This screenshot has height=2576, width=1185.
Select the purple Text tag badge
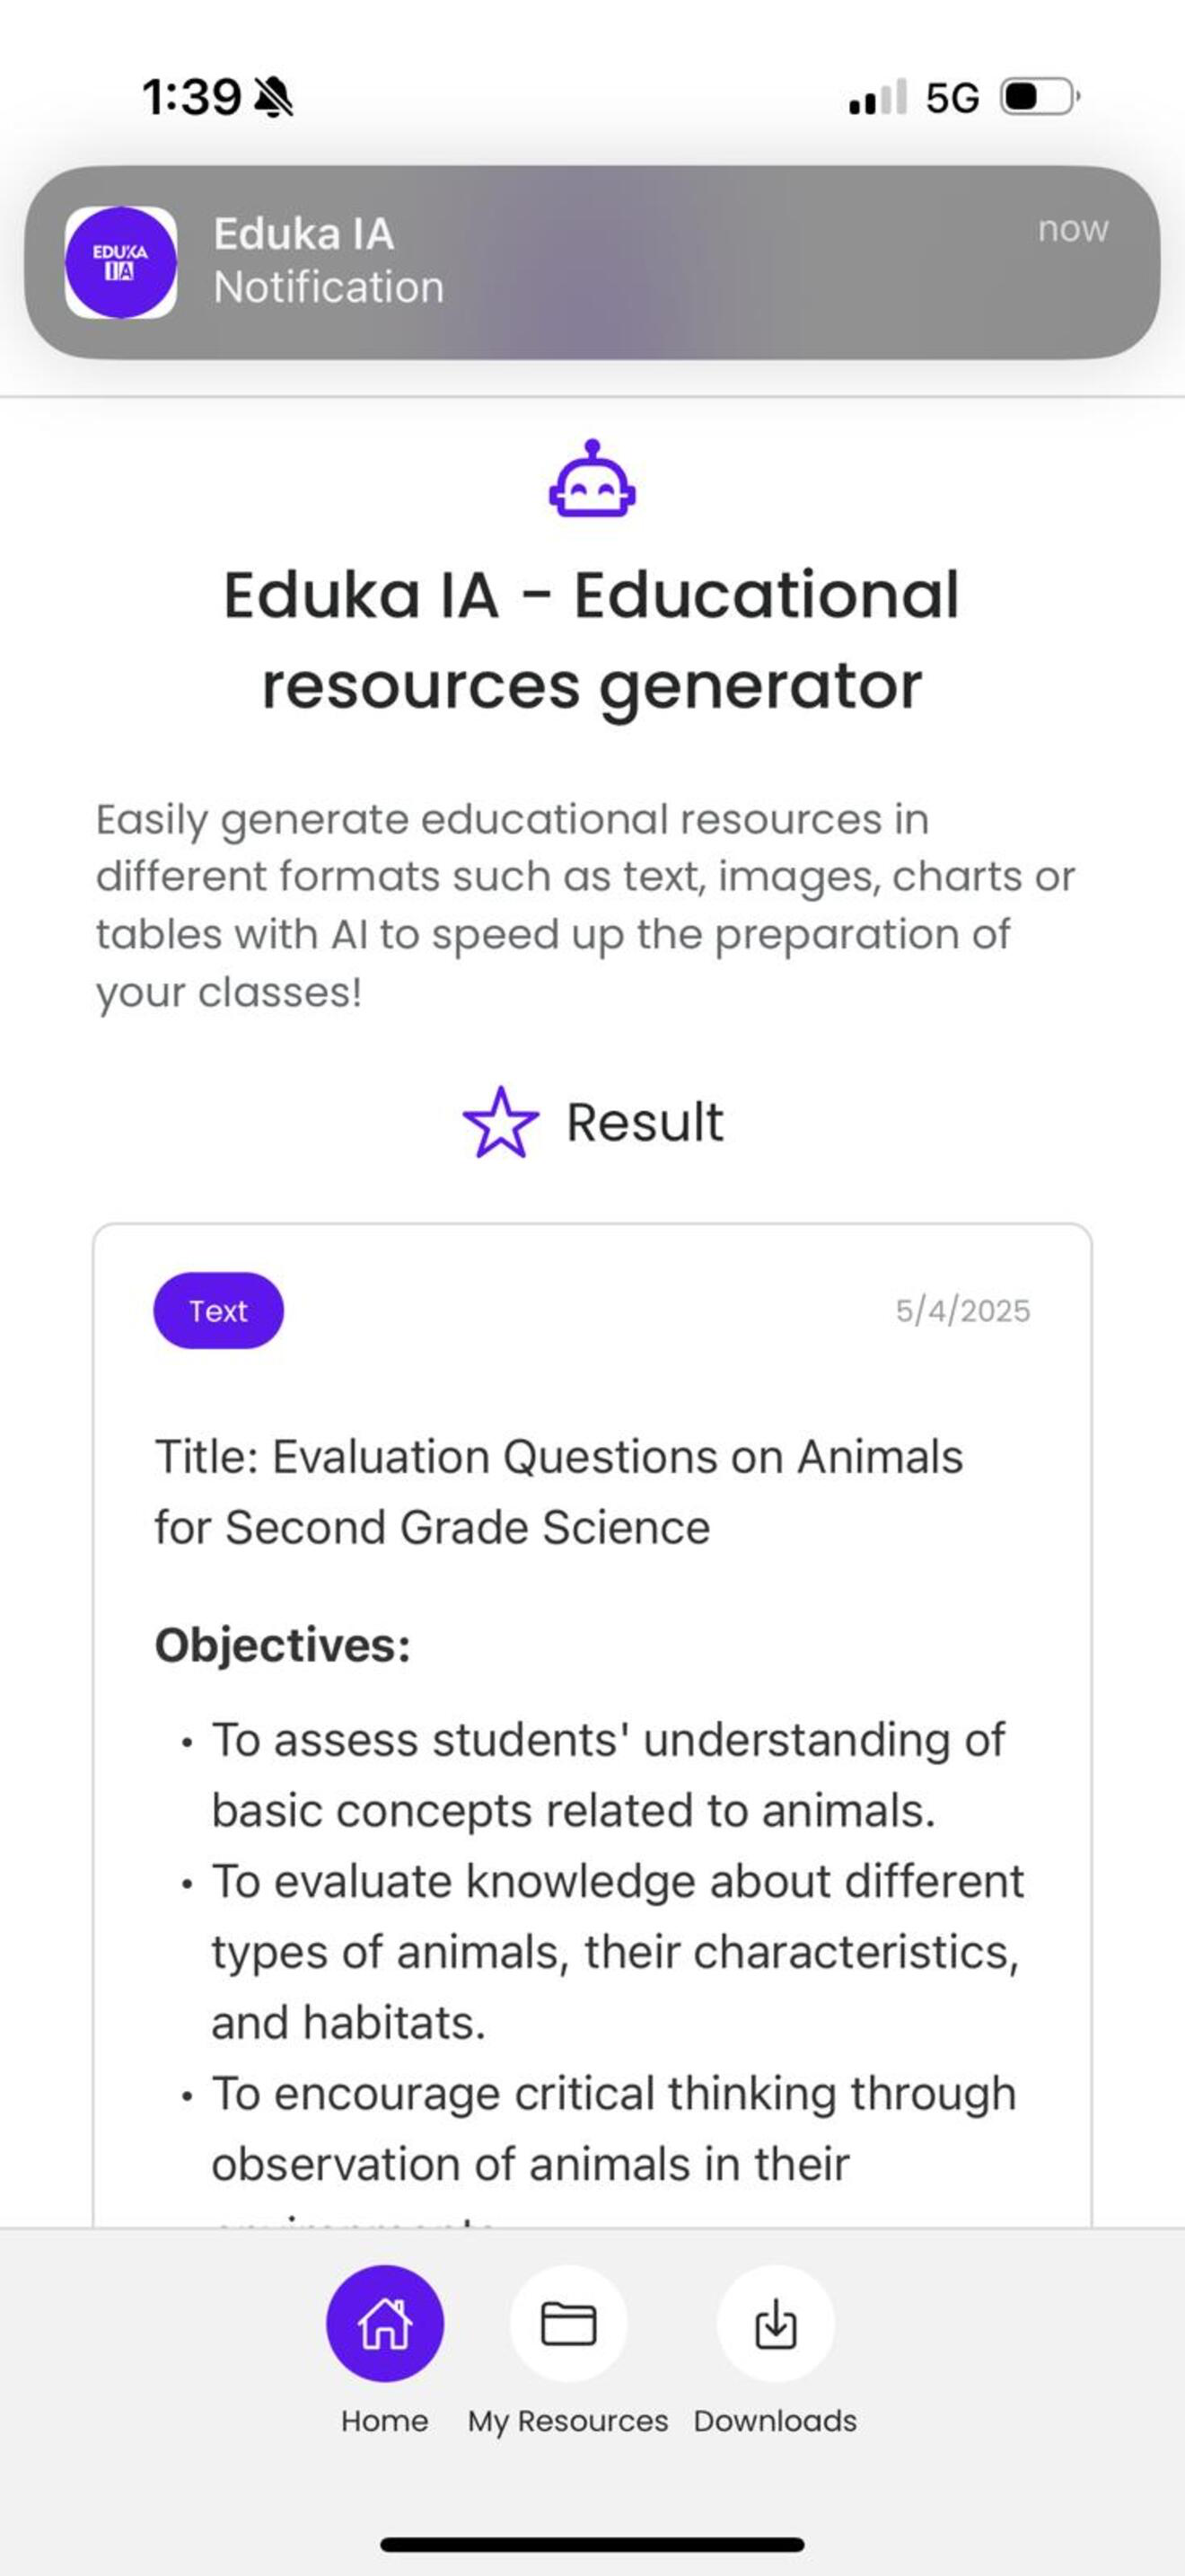point(218,1310)
